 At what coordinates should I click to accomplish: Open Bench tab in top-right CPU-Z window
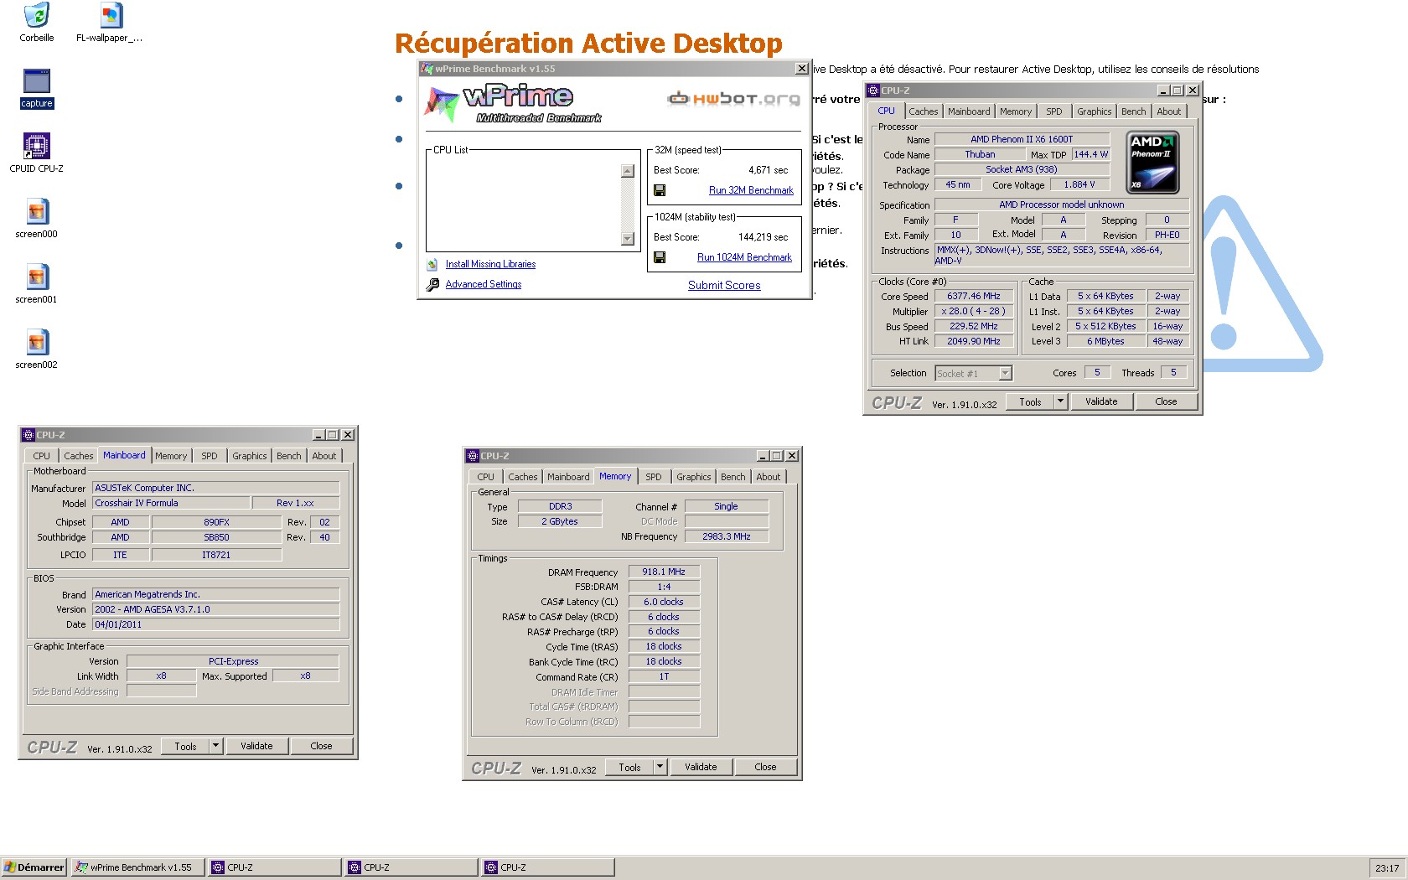[x=1133, y=111]
